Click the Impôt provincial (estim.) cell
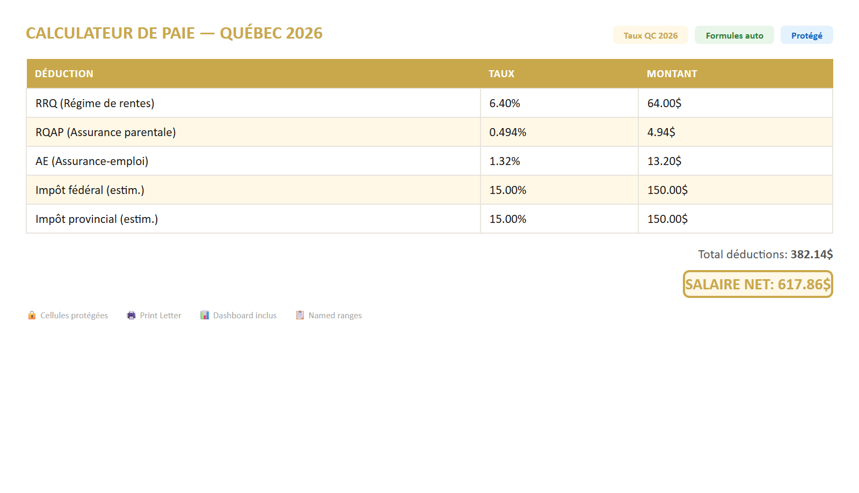859x493 pixels. pos(253,219)
